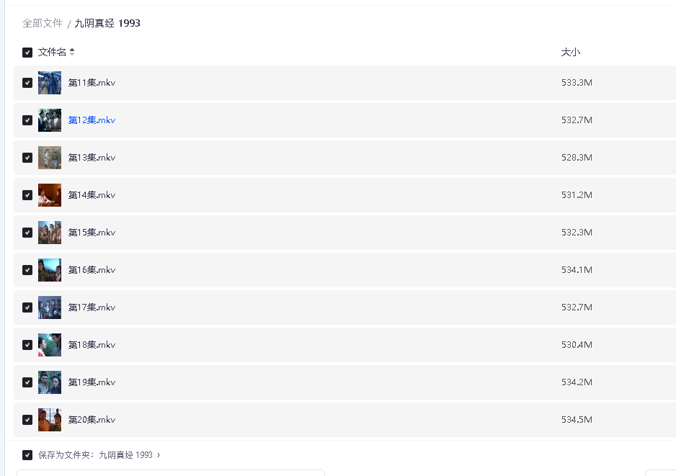Open the 第17集.mkv preview thumbnail

click(50, 307)
